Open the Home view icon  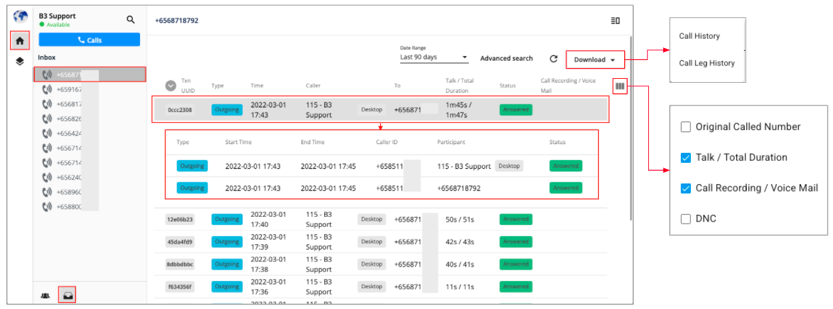20,41
